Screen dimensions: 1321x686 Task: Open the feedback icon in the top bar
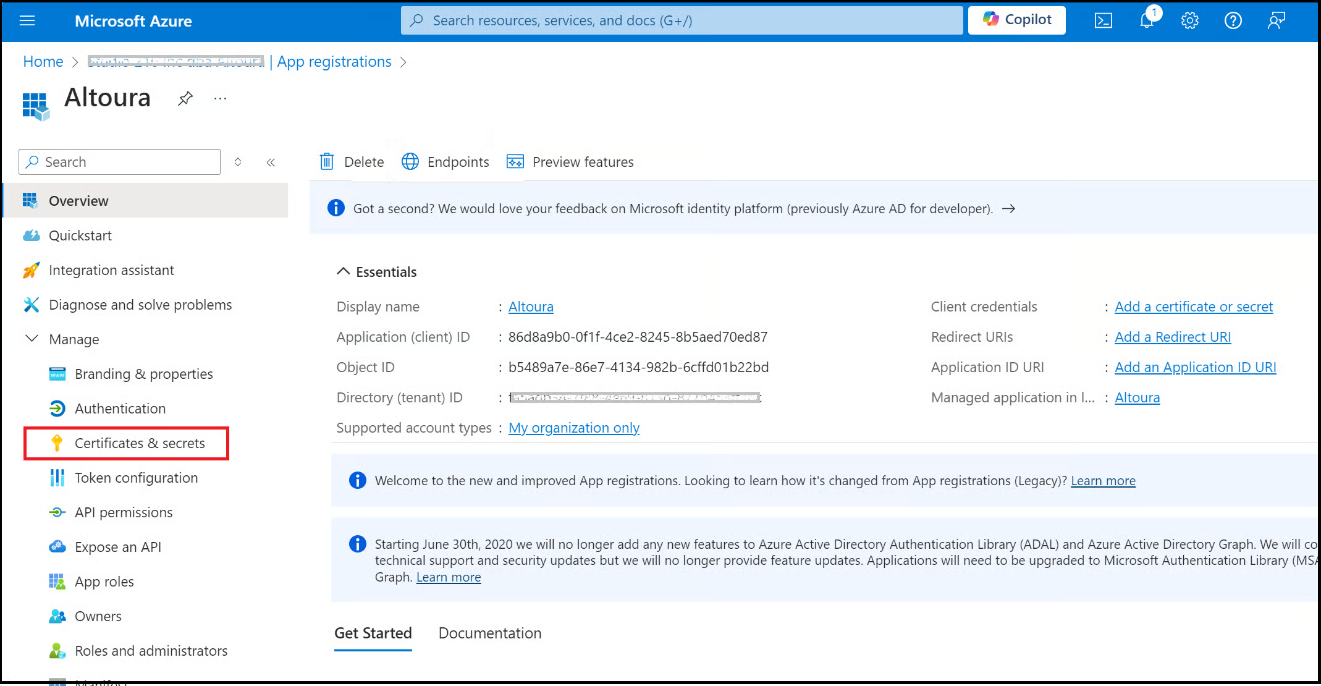(1276, 21)
